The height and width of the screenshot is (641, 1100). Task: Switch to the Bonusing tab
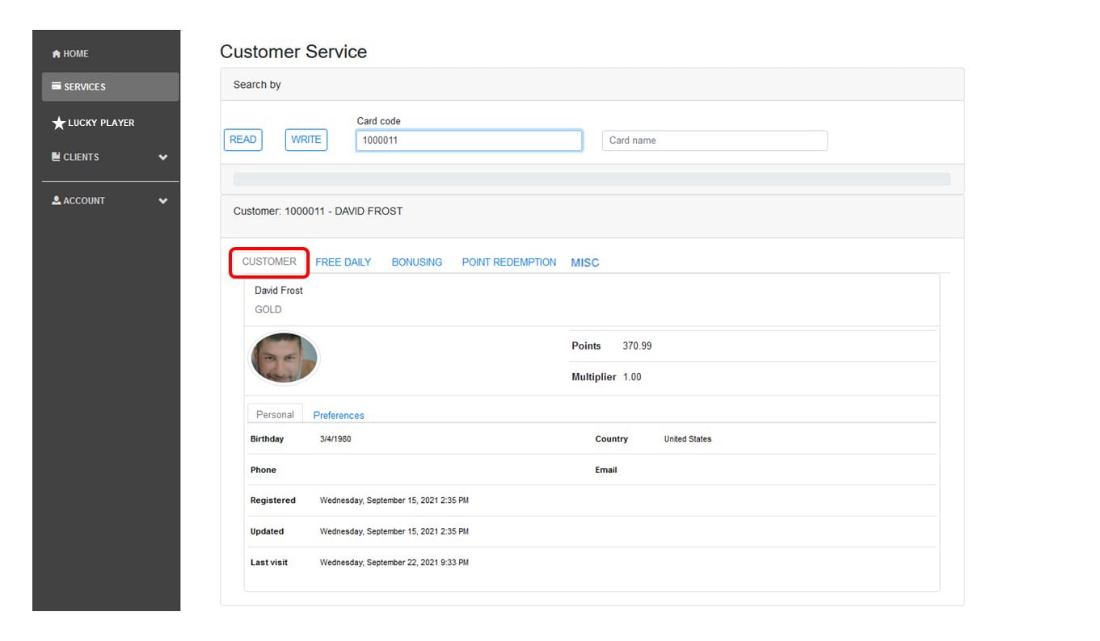[x=417, y=262]
